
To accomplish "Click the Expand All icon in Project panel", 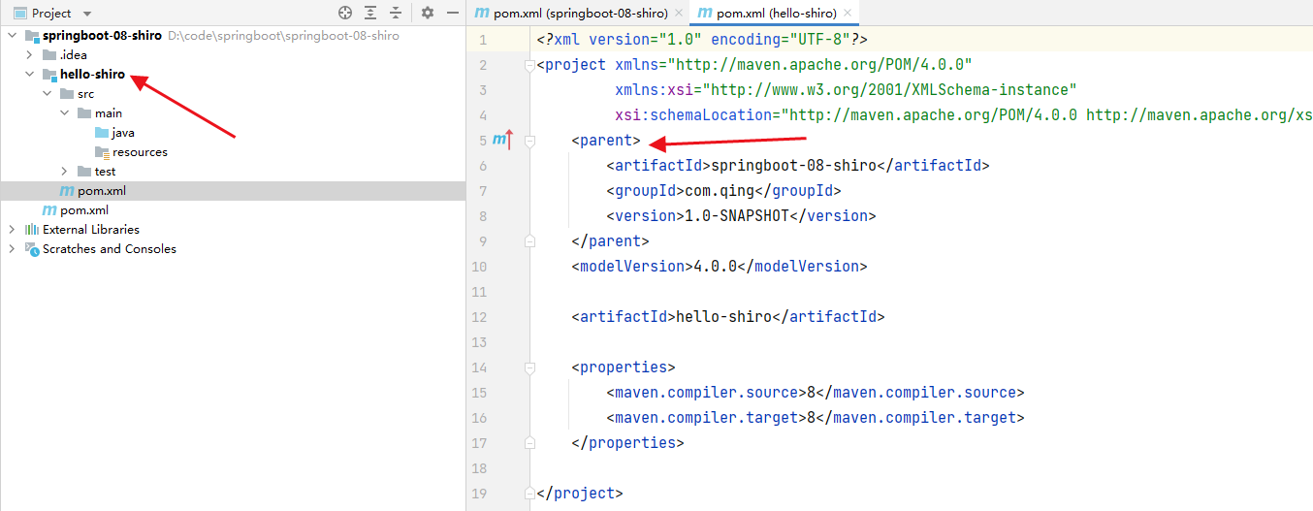I will pyautogui.click(x=370, y=13).
